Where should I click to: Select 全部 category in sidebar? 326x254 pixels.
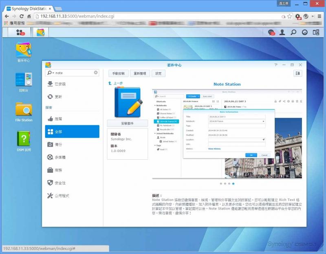pyautogui.click(x=72, y=131)
